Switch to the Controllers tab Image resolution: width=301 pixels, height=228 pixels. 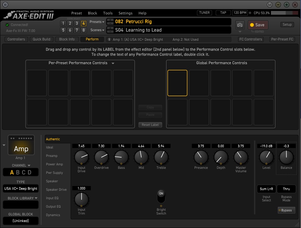(16, 39)
